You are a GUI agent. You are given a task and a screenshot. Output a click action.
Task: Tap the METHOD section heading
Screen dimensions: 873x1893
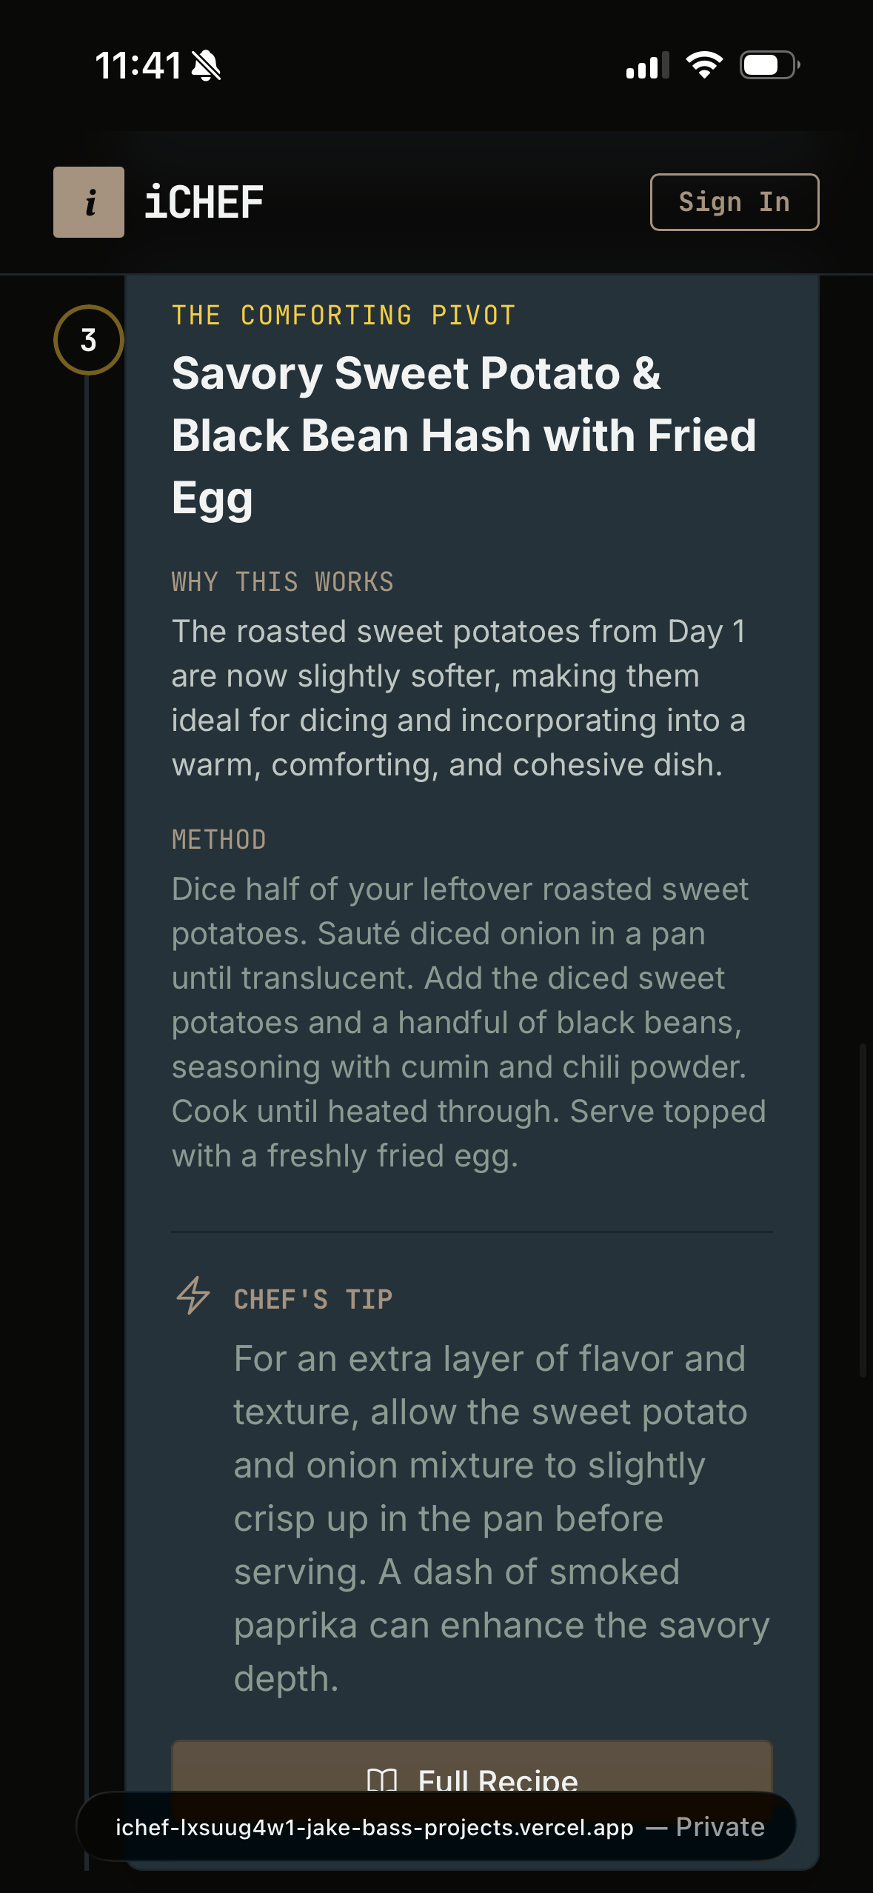(x=218, y=841)
